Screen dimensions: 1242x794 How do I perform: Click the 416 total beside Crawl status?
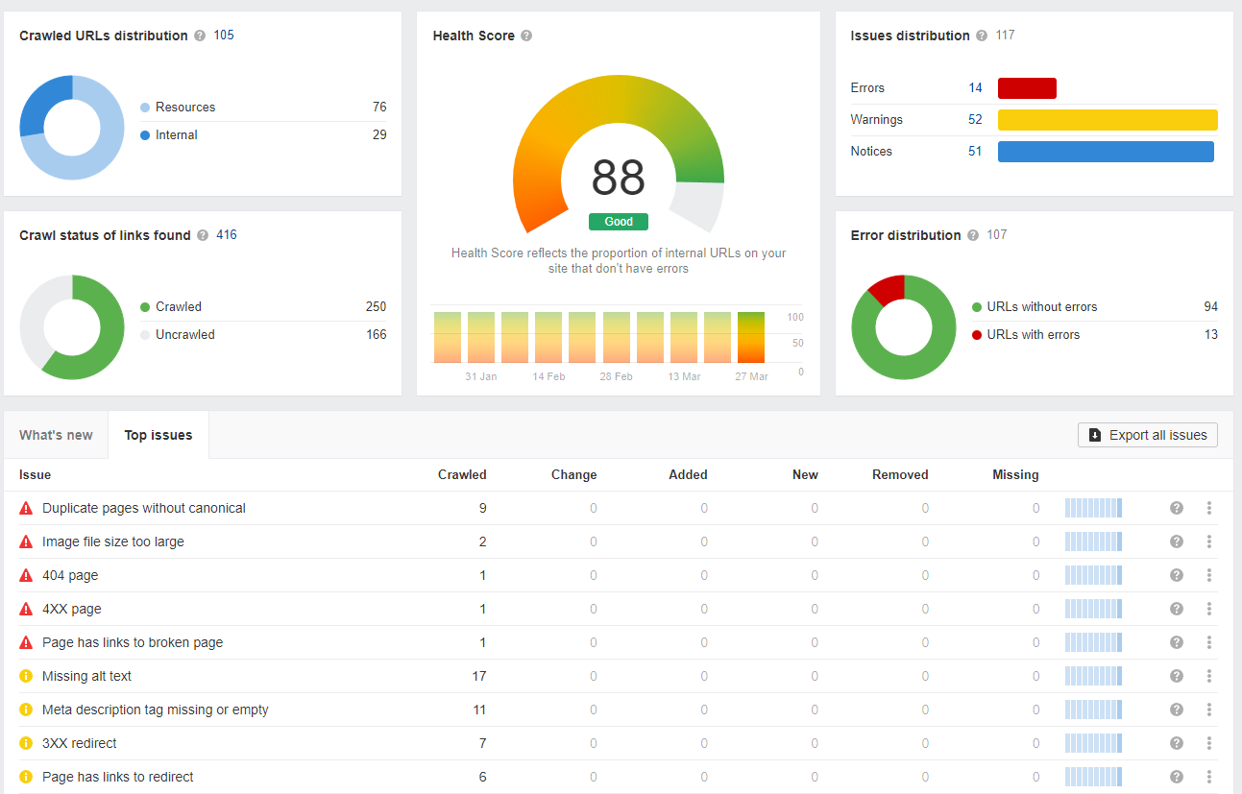pyautogui.click(x=227, y=234)
